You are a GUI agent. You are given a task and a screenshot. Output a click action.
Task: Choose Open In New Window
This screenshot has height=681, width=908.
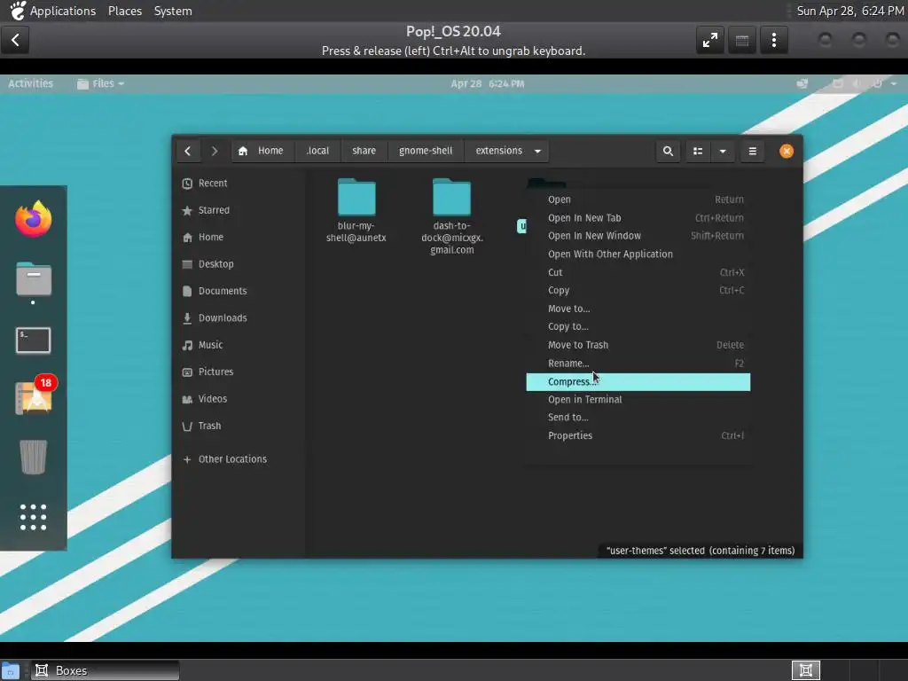[x=638, y=236]
